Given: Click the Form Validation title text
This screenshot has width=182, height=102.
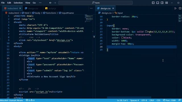Looking at the screenshot, I should coord(38,34).
